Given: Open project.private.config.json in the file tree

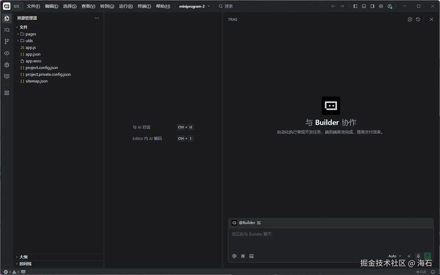Looking at the screenshot, I should 58,74.
